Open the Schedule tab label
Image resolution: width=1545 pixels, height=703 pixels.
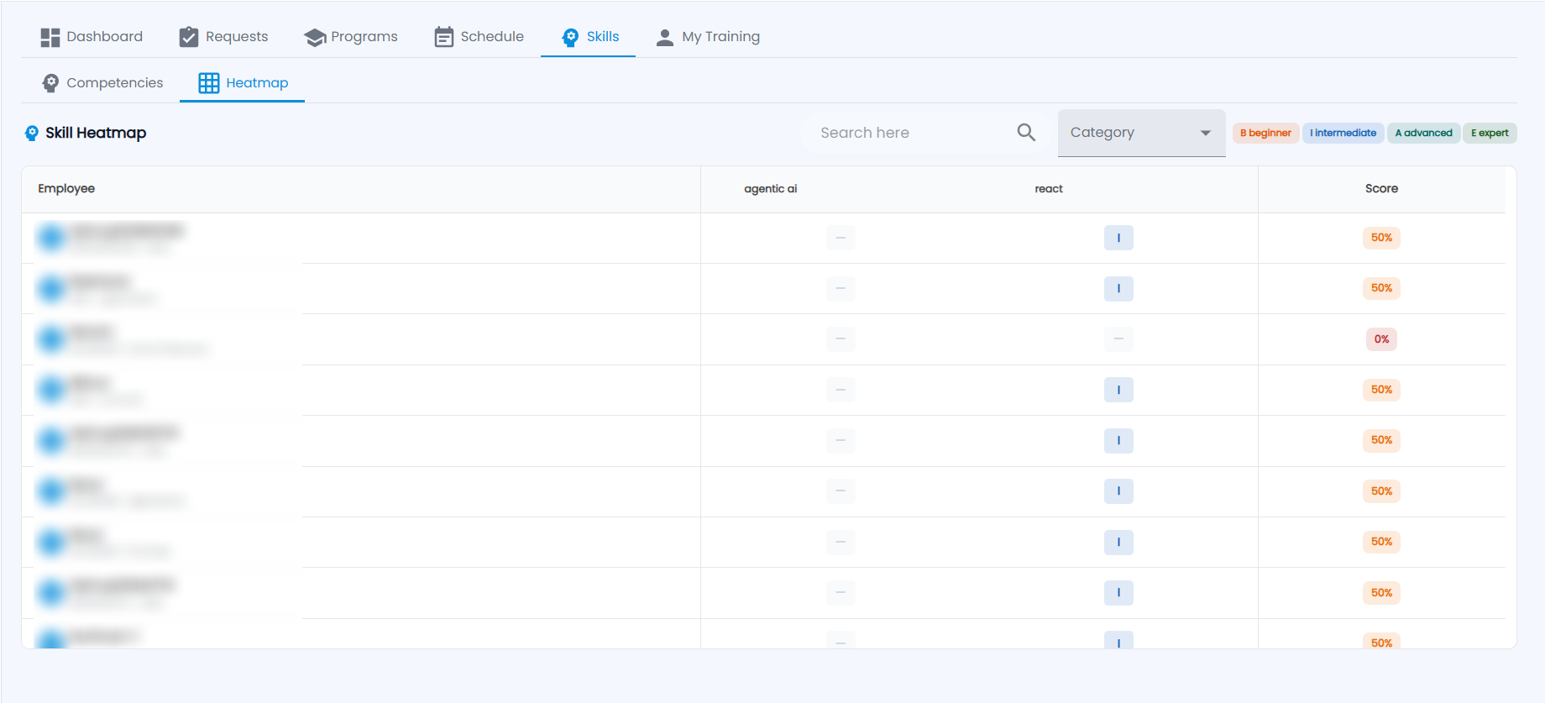pos(492,36)
